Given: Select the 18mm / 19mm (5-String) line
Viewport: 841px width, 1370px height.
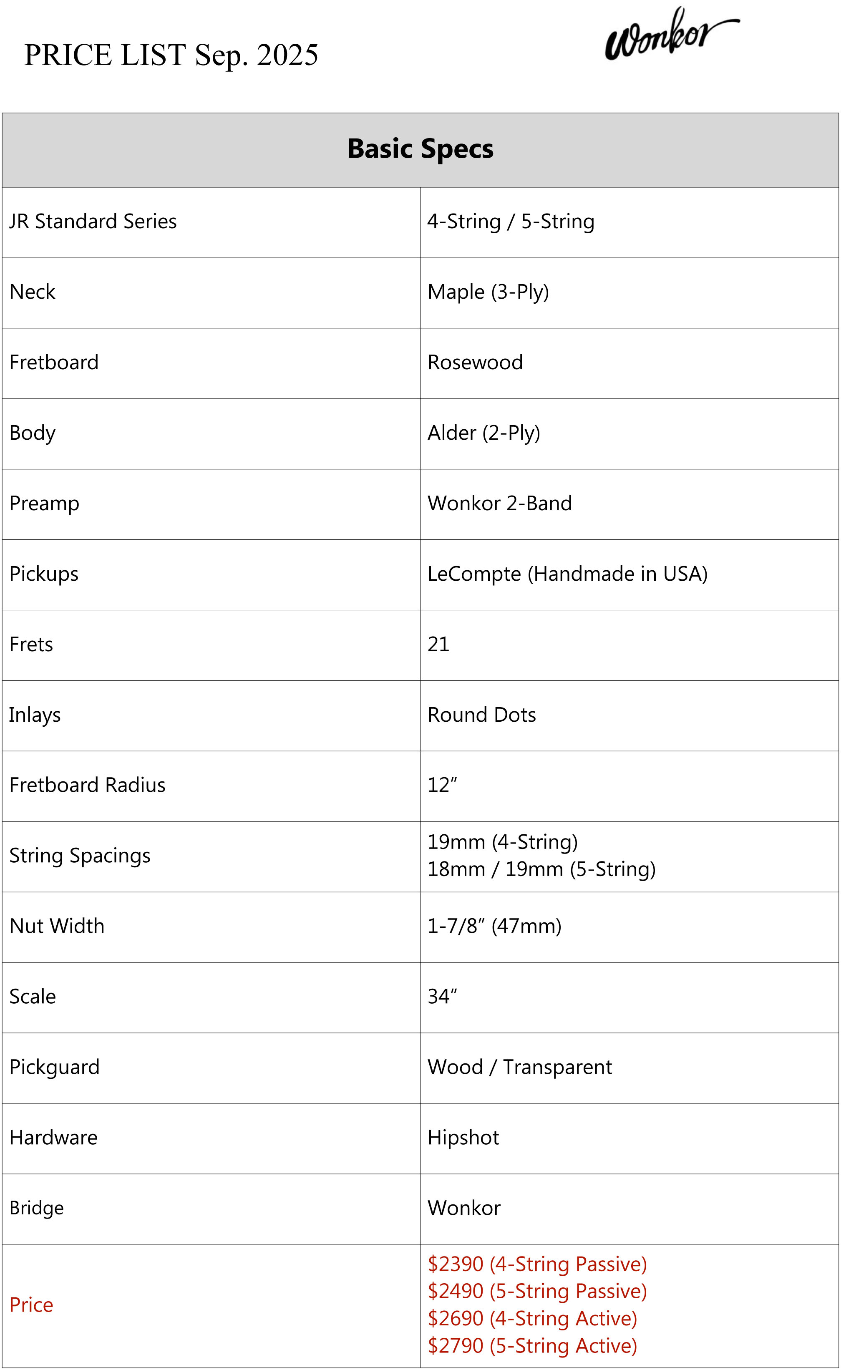Looking at the screenshot, I should pos(541,869).
